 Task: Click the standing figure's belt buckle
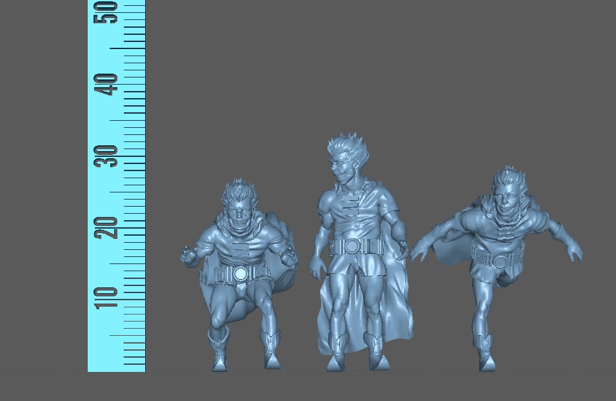(x=352, y=247)
